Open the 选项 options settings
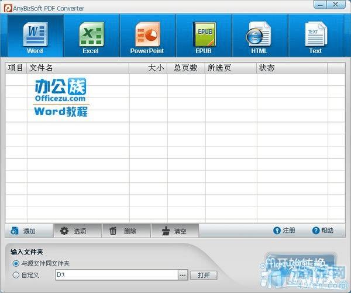 tap(78, 231)
